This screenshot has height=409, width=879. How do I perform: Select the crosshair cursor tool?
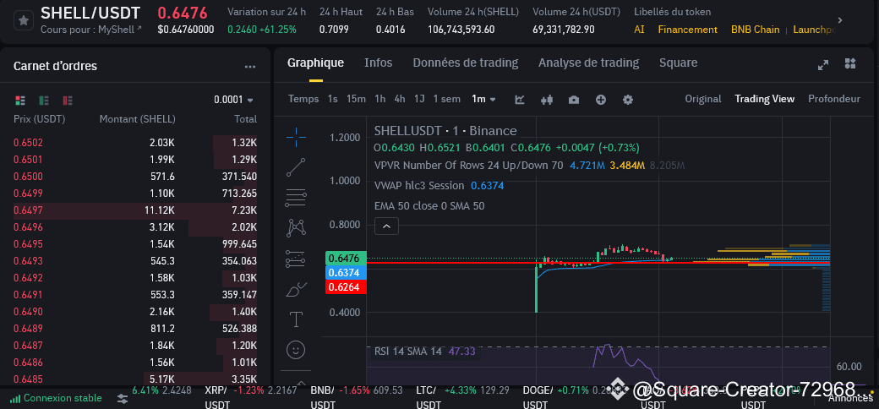[x=296, y=136]
